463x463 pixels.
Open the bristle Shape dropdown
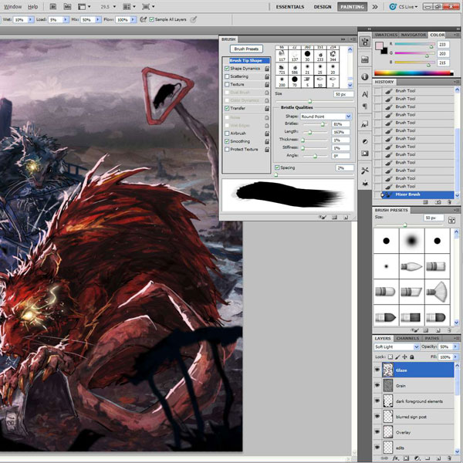(x=326, y=116)
